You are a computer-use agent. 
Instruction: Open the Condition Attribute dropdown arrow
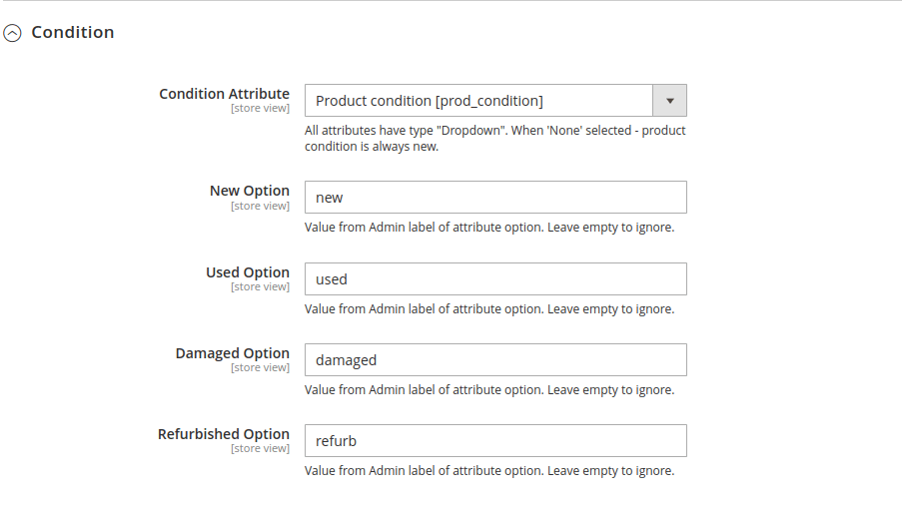pyautogui.click(x=669, y=101)
